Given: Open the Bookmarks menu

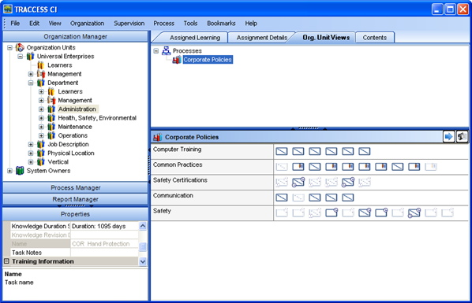Looking at the screenshot, I should (221, 23).
